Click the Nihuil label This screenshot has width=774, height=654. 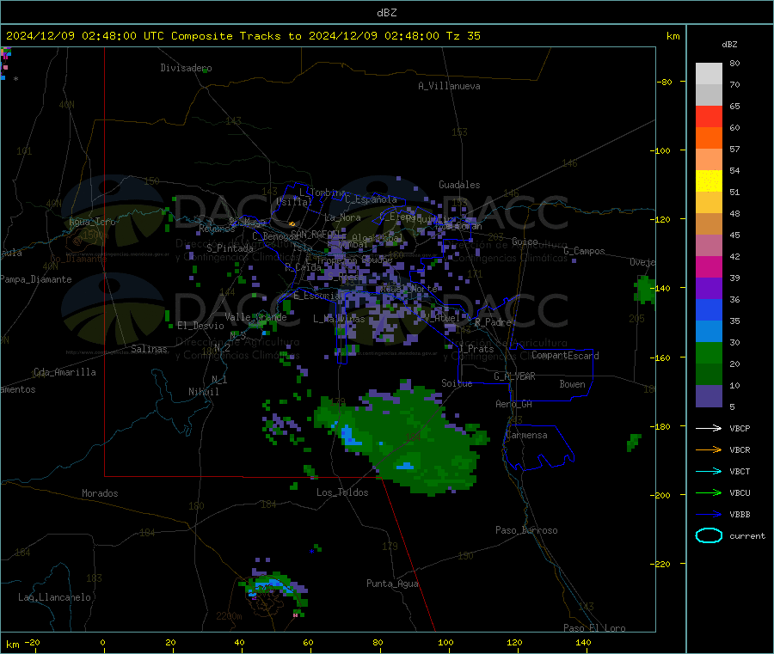pos(203,392)
